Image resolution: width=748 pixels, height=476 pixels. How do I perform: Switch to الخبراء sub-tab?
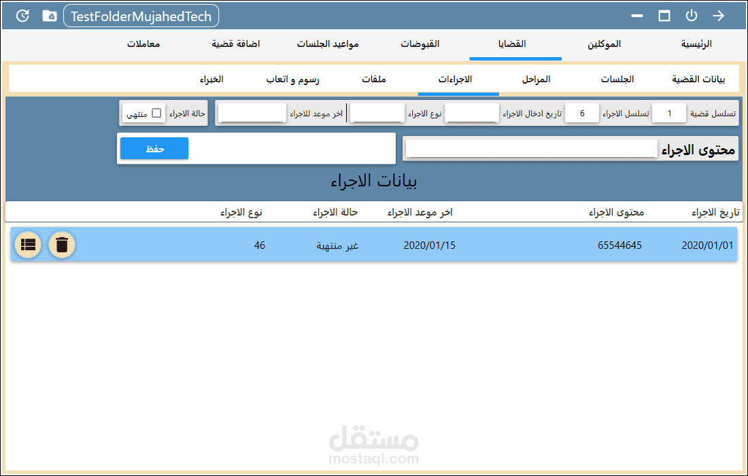point(211,79)
